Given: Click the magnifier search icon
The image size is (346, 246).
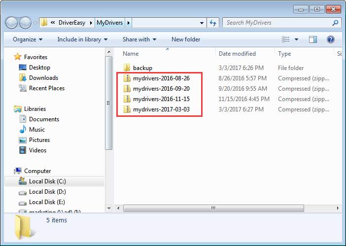Looking at the screenshot, I should point(335,23).
